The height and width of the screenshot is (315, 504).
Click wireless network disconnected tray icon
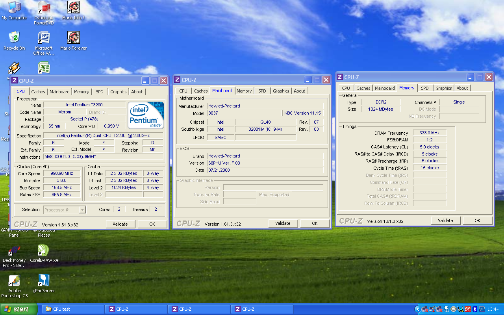tap(432, 309)
